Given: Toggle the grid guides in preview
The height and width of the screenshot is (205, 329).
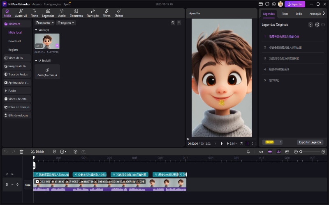Looking at the screenshot, I should coord(248,143).
